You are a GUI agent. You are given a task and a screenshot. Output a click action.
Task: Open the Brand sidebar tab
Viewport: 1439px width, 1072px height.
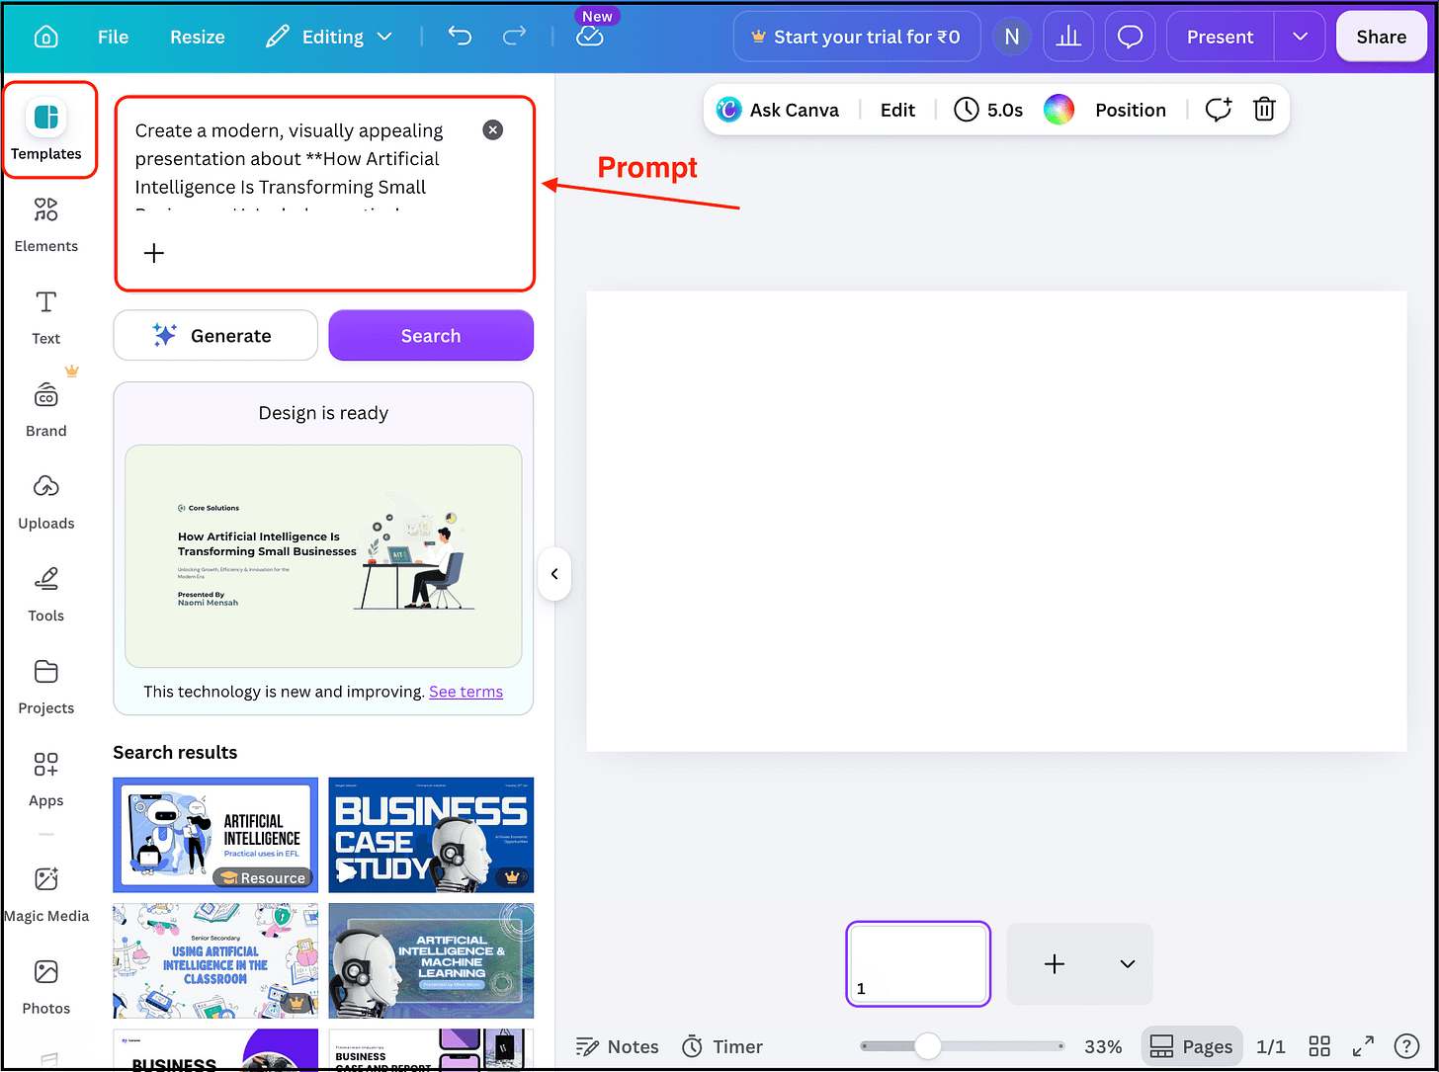click(46, 409)
